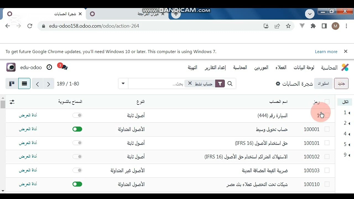Open the search options dropdown arrow
Viewport: 354px width, 199px height.
[123, 83]
